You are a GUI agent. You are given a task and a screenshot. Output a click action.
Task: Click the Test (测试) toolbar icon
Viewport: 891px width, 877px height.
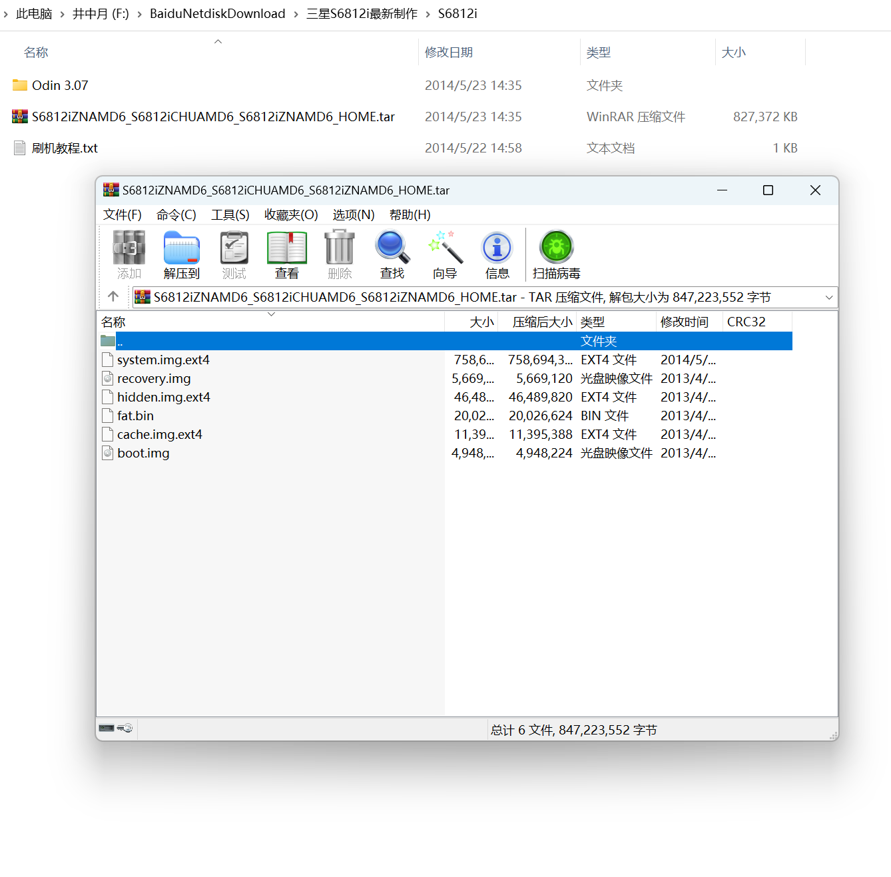point(234,248)
